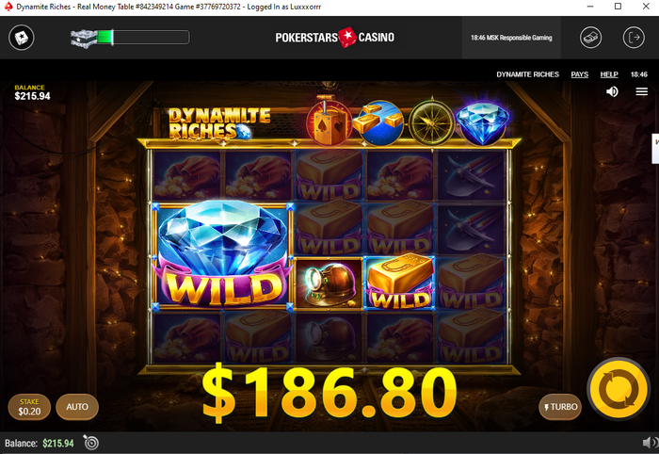659x454 pixels.
Task: Click the large diamond Wild symbol
Action: [x=222, y=256]
